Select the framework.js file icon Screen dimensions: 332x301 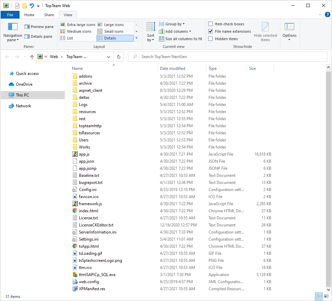(75, 204)
